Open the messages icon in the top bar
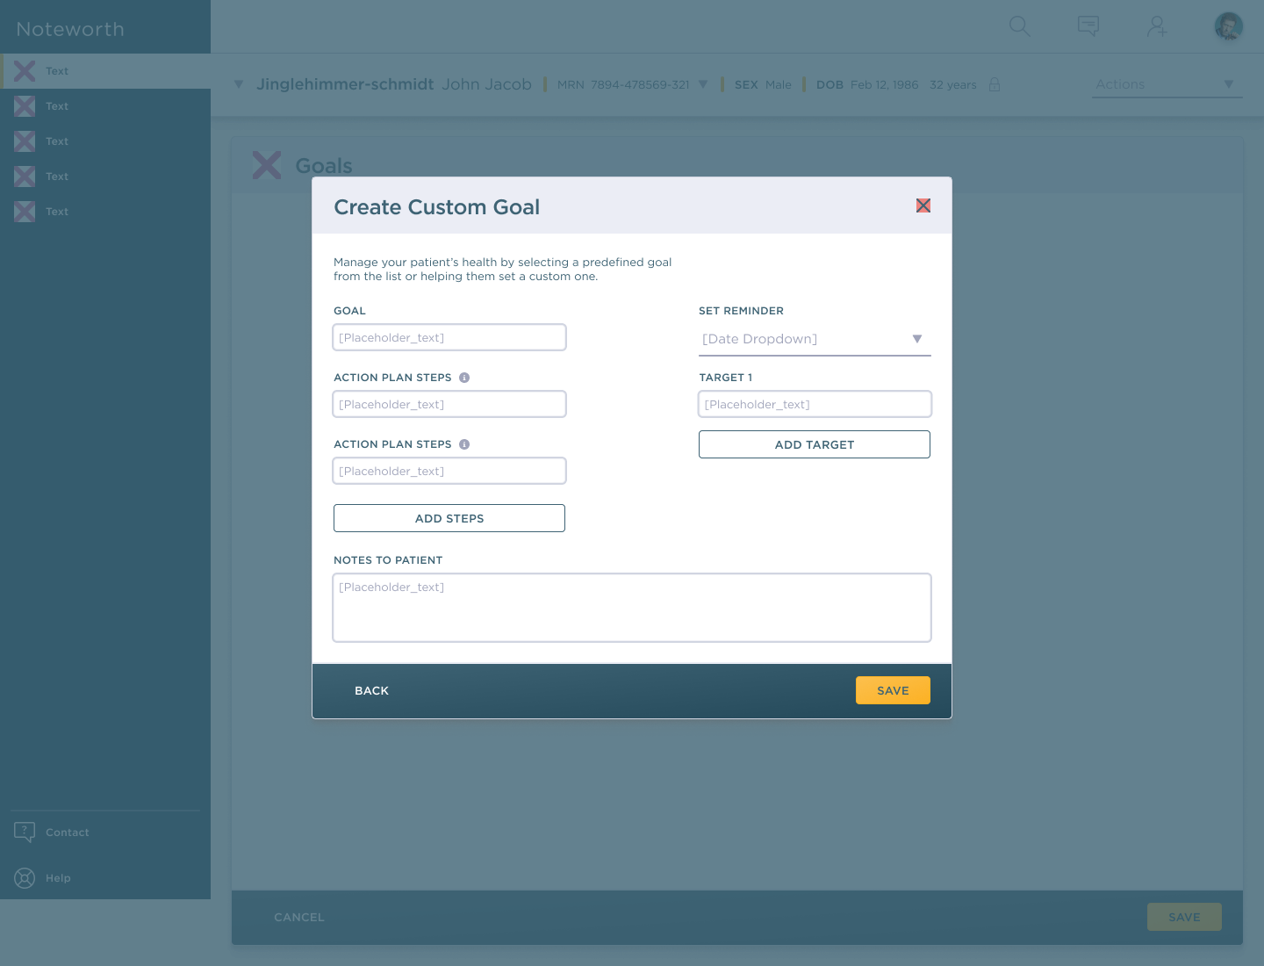The image size is (1264, 966). click(x=1088, y=26)
